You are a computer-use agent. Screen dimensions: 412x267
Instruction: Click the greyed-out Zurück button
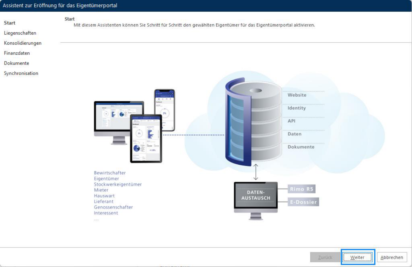(x=325, y=257)
